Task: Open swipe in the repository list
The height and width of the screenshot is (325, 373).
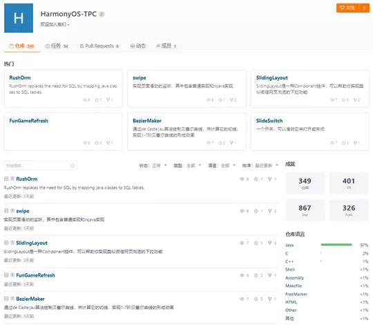Action: (x=23, y=211)
